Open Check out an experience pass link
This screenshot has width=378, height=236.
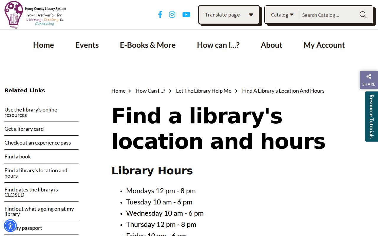tap(38, 143)
